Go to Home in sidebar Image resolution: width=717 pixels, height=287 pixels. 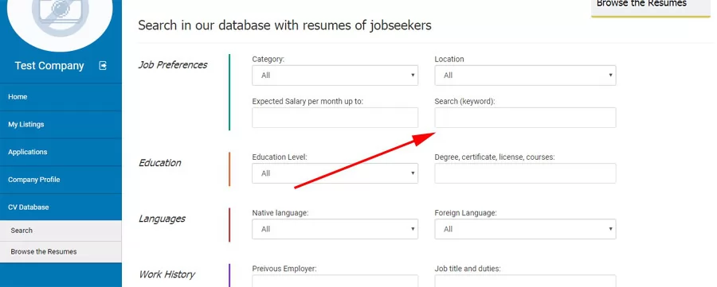coord(61,97)
